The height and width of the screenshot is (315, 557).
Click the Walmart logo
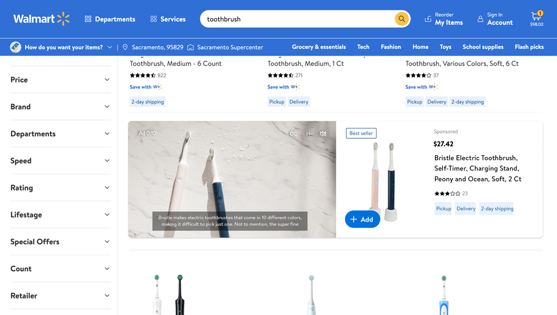pyautogui.click(x=42, y=19)
